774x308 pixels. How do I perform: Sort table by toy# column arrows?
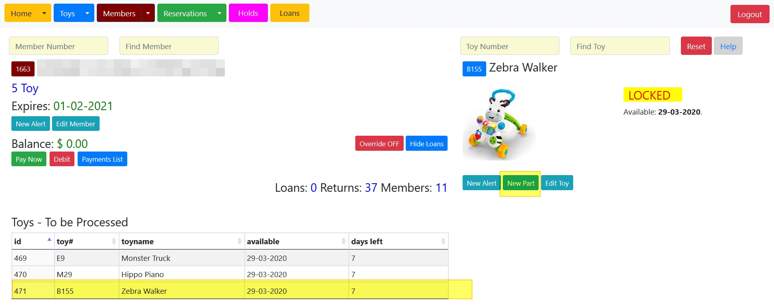[x=114, y=241]
